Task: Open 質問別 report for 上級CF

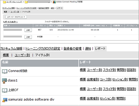Action: [x=121, y=89]
